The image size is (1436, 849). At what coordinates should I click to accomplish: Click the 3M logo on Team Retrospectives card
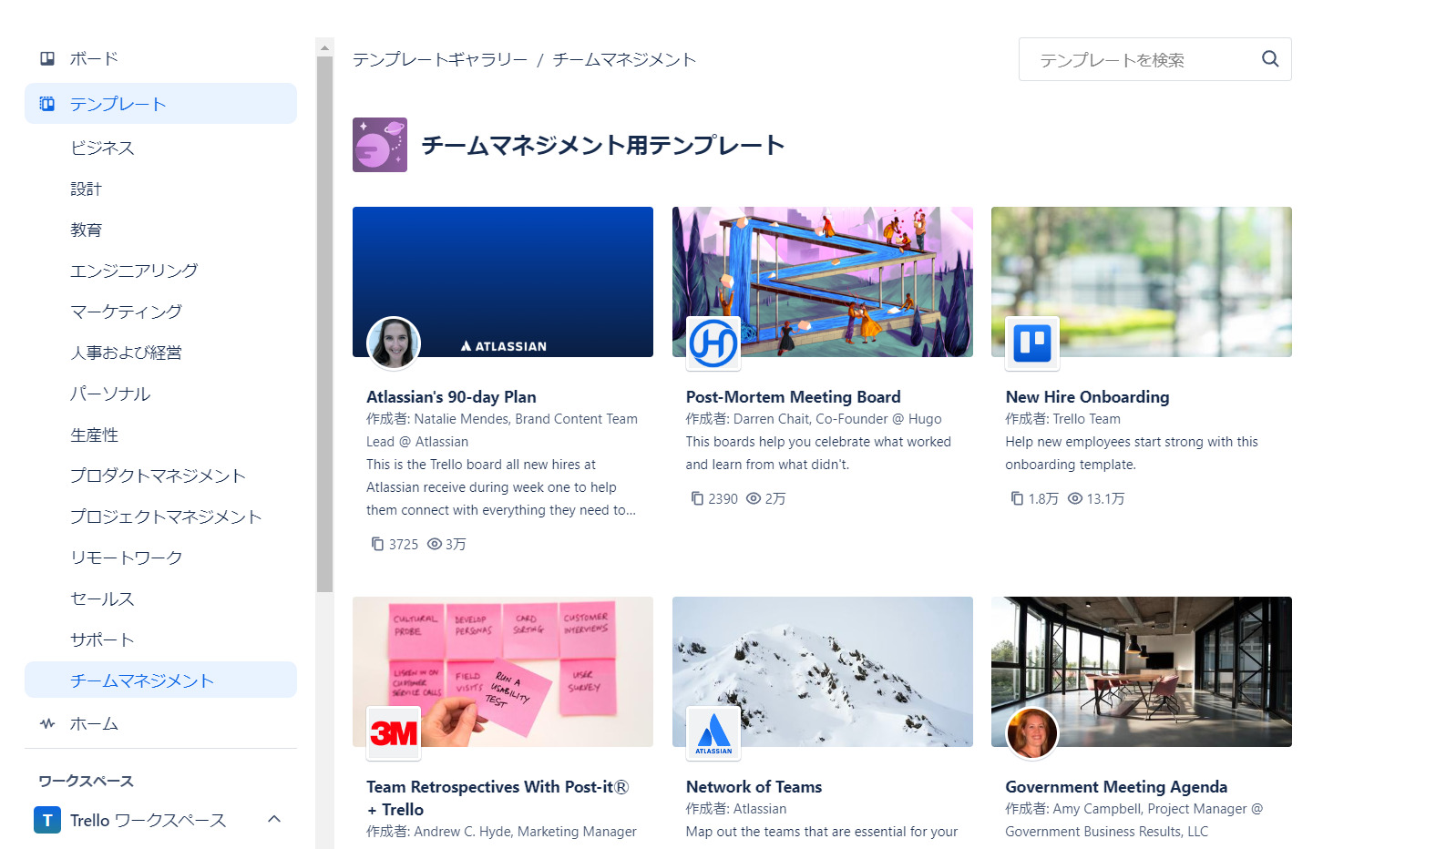pos(394,733)
